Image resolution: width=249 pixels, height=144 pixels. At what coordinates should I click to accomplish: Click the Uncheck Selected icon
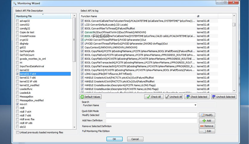click(214, 97)
